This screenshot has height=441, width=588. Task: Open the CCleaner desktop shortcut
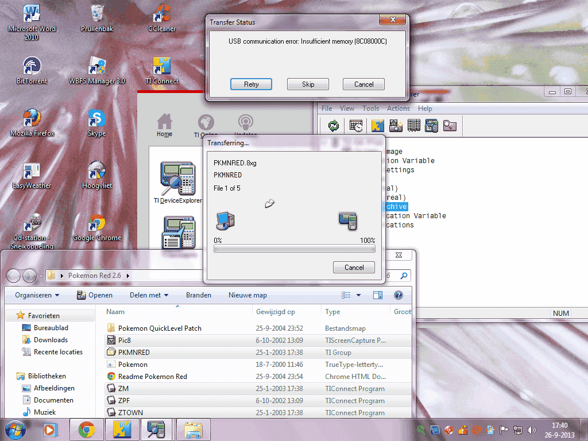(162, 18)
